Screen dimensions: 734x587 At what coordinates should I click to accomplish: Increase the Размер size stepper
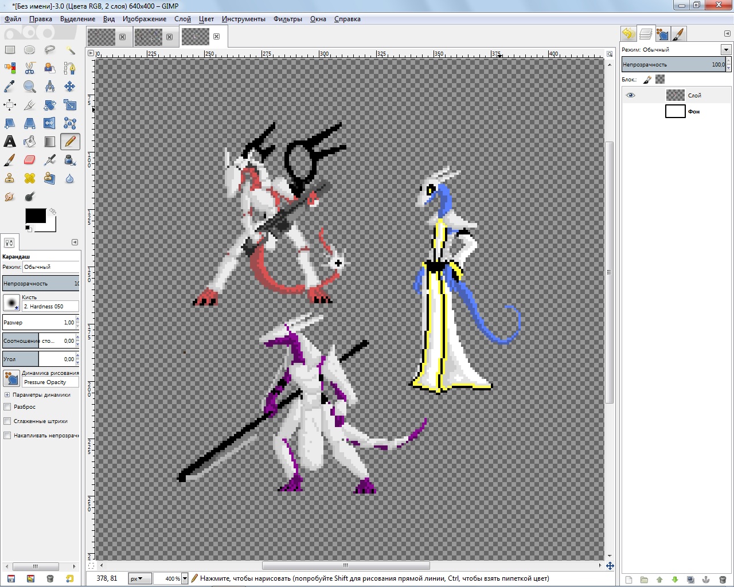[x=77, y=319]
